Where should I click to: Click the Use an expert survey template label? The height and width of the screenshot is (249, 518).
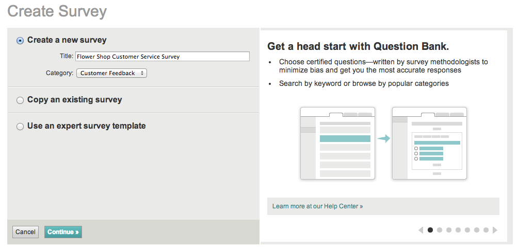(x=87, y=126)
